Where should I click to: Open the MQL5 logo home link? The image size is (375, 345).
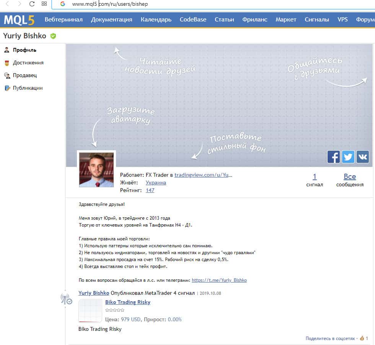(19, 20)
